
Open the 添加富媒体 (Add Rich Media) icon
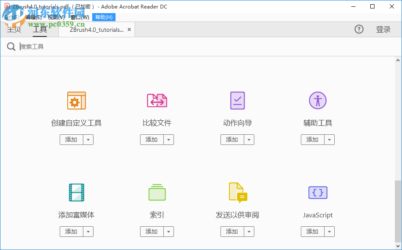click(76, 192)
